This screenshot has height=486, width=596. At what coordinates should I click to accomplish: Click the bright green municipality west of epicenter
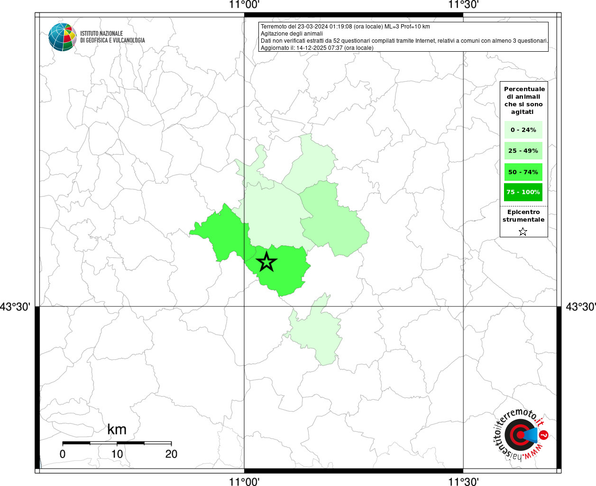pyautogui.click(x=223, y=234)
